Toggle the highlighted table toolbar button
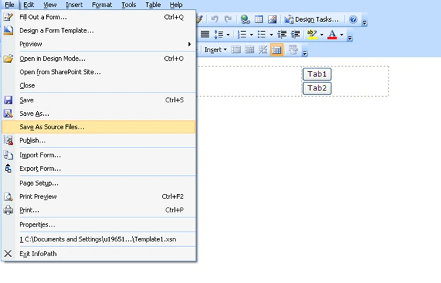Viewport: 441px width, 283px height. 277,50
